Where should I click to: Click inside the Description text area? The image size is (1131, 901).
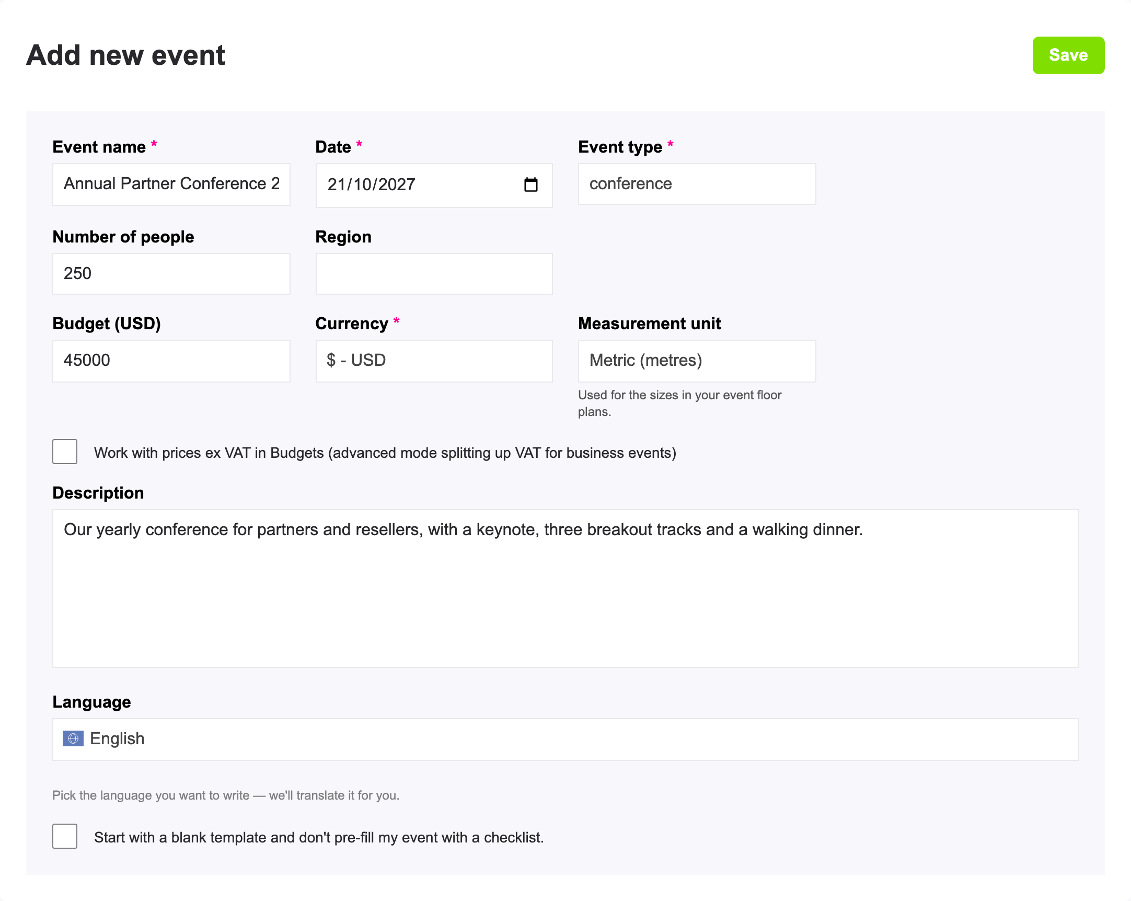pos(565,588)
